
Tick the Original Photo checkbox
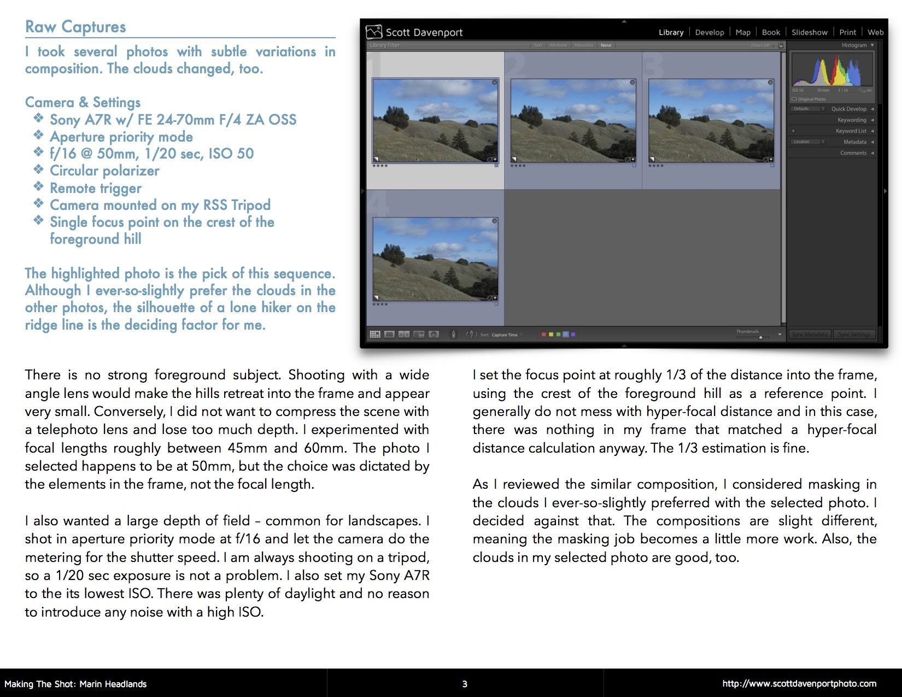pyautogui.click(x=794, y=99)
